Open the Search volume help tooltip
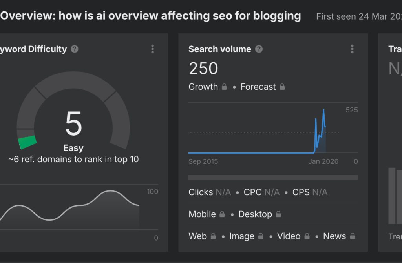The image size is (402, 263). tap(259, 49)
